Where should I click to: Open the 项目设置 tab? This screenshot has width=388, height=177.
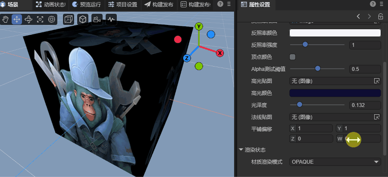tap(122, 5)
